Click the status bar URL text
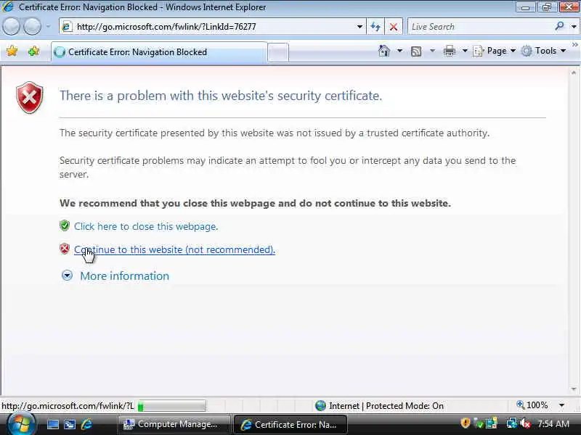Image resolution: width=581 pixels, height=435 pixels. pos(68,406)
